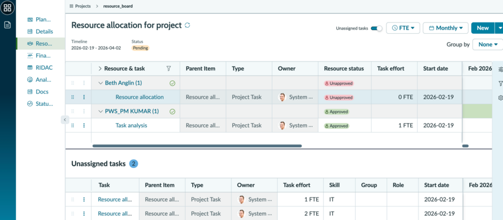Viewport: 503px width, 220px height.
Task: Click owner avatar in Resource allocation row
Action: 282,97
